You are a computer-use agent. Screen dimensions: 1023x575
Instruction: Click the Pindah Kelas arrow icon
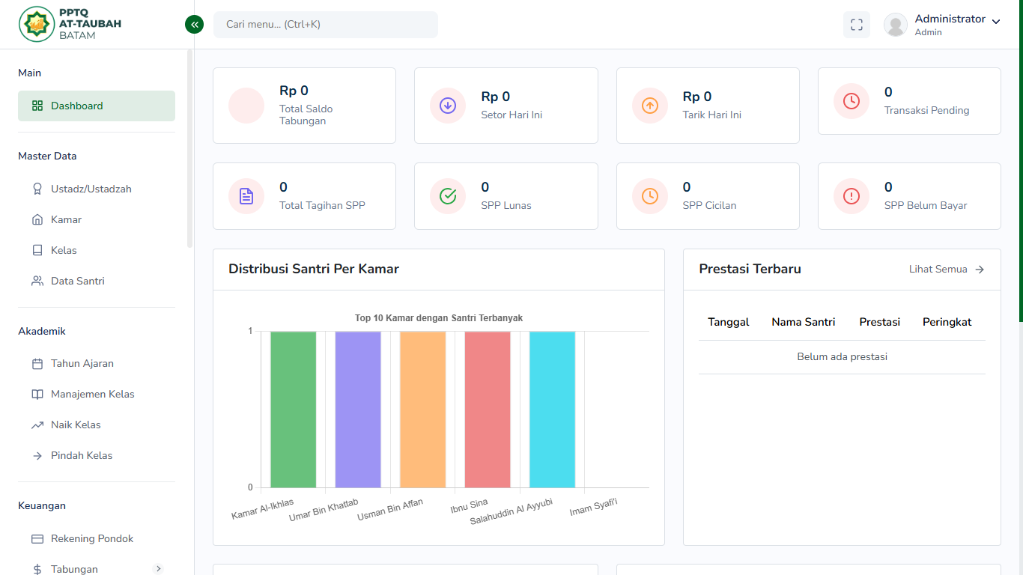37,455
